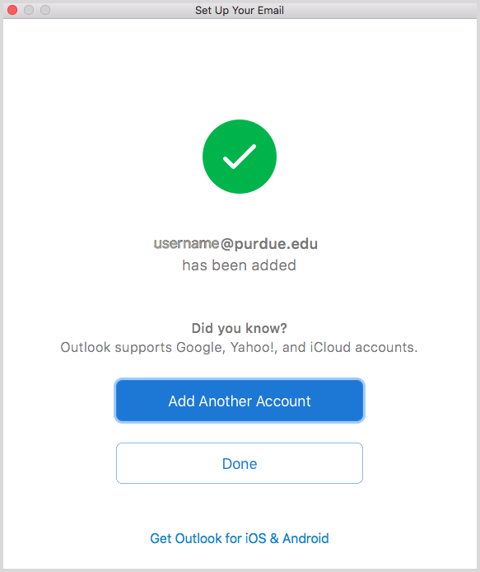The image size is (480, 572).
Task: Click the word 'Outlook' in the tip sentence
Action: [86, 347]
